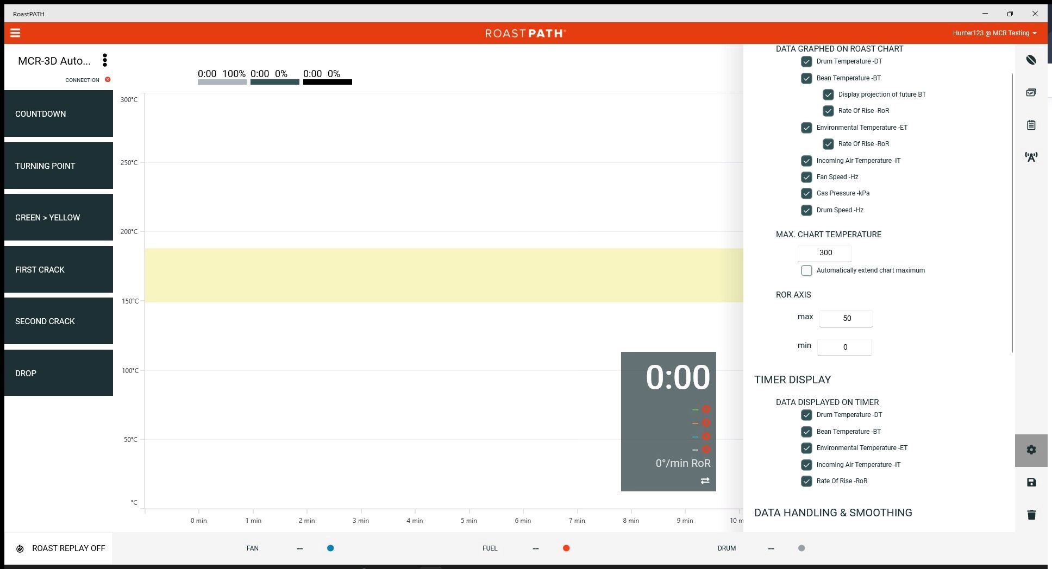Screen dimensions: 1052x569
Task: Minimize the RoastPATH window
Action: [985, 14]
